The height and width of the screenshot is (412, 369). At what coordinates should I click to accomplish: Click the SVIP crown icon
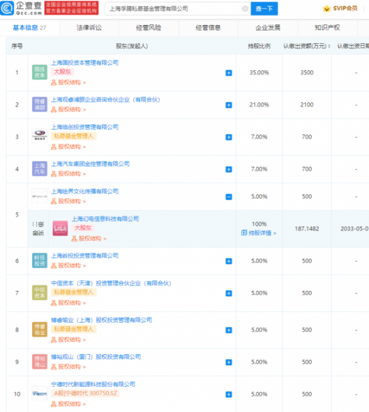(x=326, y=8)
